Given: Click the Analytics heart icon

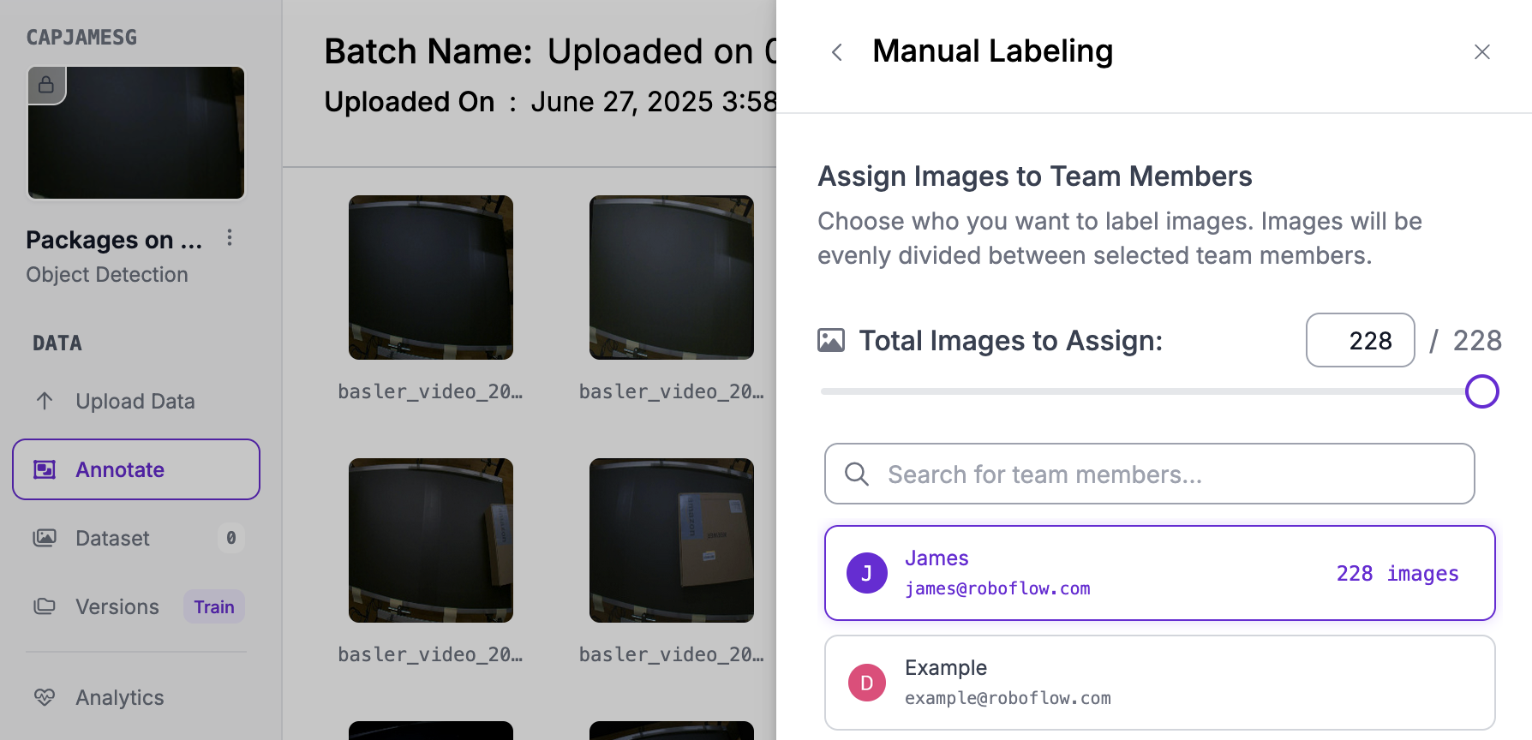Looking at the screenshot, I should tap(45, 697).
